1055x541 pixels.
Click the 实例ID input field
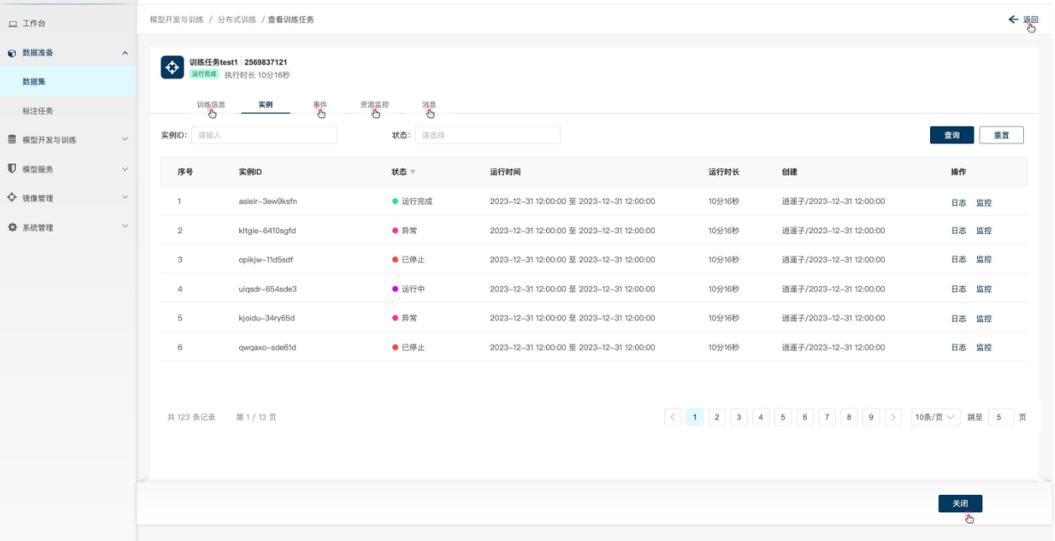coord(264,135)
